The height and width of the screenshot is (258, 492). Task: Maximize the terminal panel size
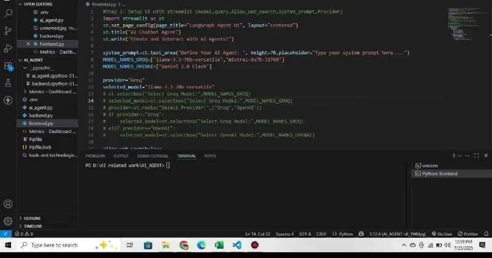pyautogui.click(x=477, y=155)
